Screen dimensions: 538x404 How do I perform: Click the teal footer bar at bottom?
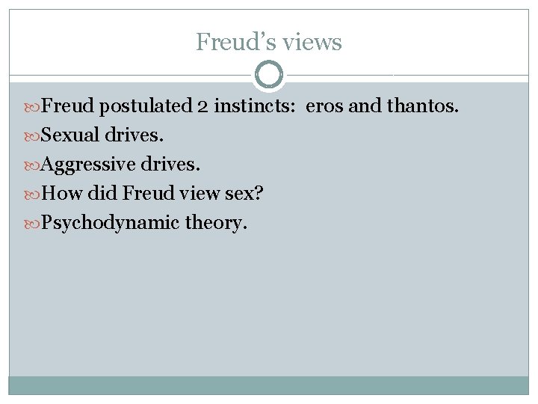pos(269,385)
